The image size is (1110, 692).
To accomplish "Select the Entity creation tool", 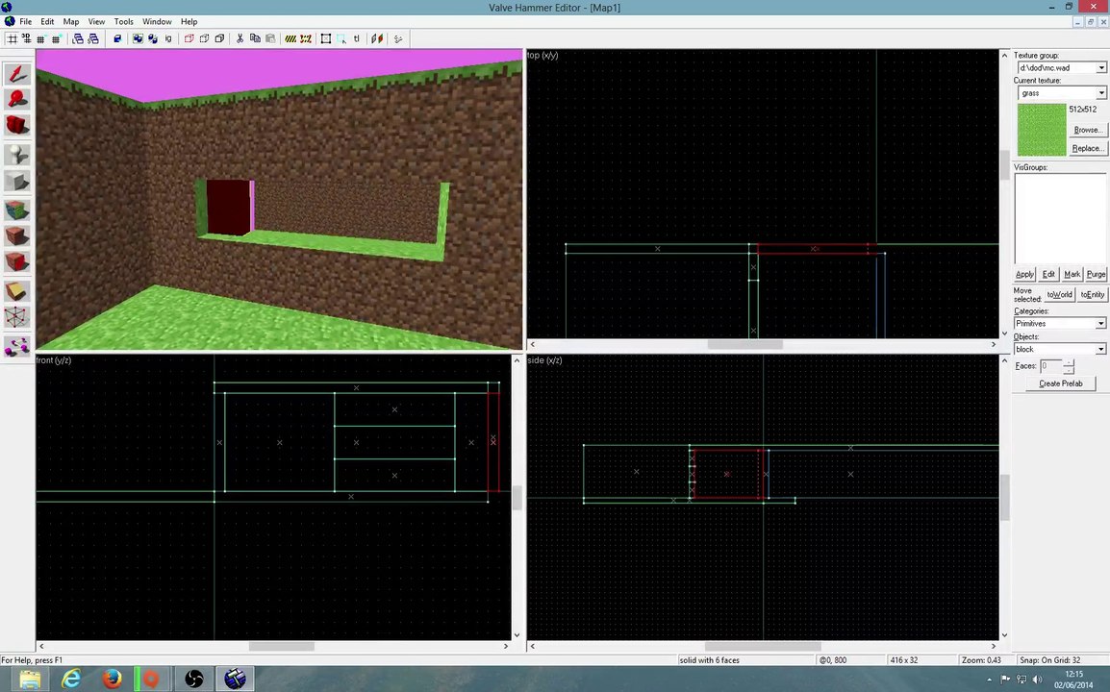I will point(17,155).
